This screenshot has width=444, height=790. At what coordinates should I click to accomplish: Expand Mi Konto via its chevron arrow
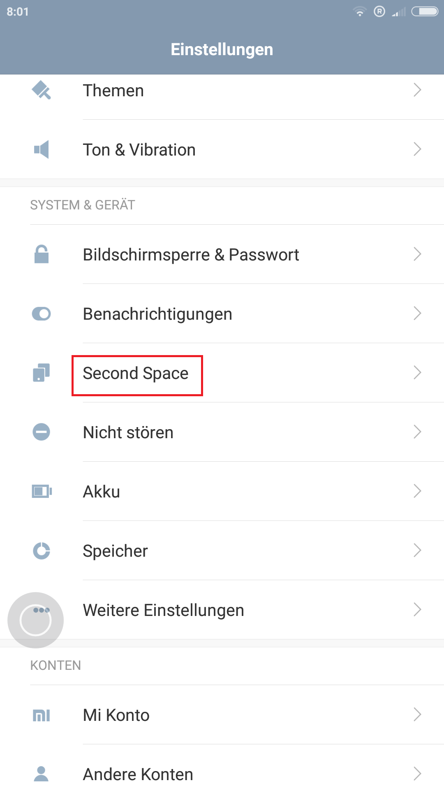[417, 715]
